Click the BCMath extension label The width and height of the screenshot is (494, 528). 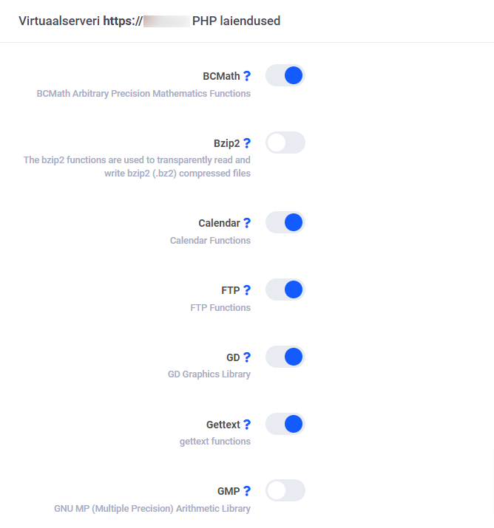point(221,76)
